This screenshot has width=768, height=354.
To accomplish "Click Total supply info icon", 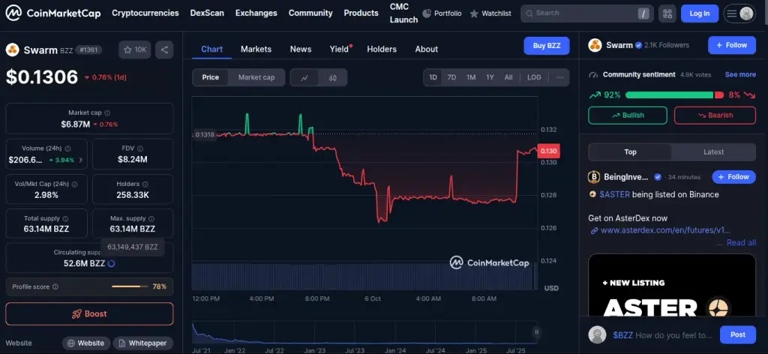I will (x=66, y=218).
